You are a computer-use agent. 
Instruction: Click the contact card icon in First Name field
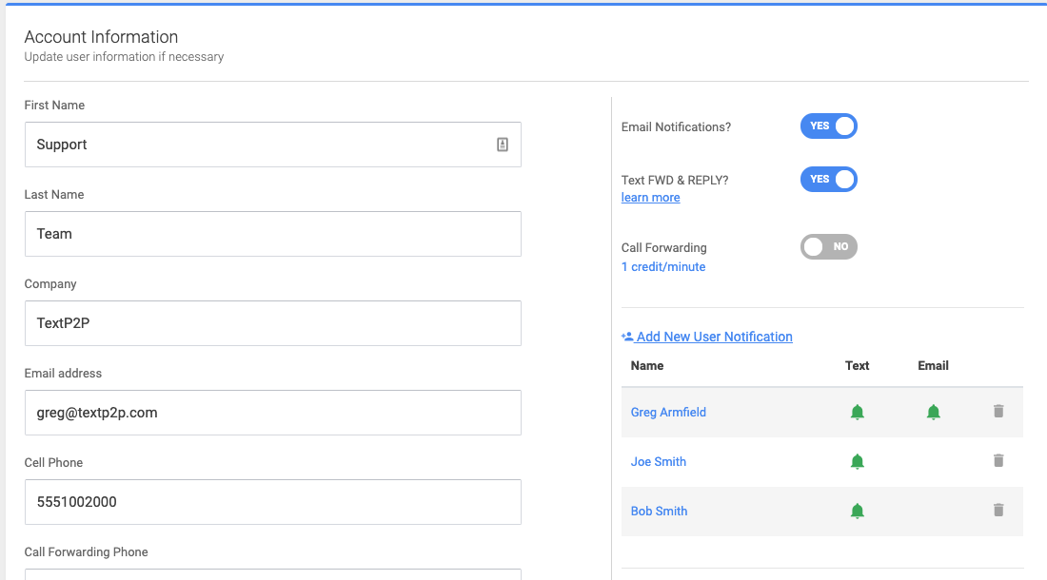click(503, 145)
